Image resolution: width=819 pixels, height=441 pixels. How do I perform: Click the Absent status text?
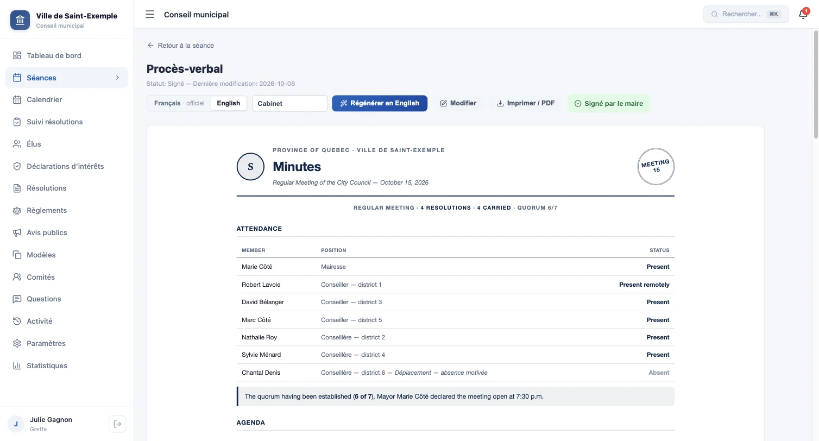coord(659,373)
